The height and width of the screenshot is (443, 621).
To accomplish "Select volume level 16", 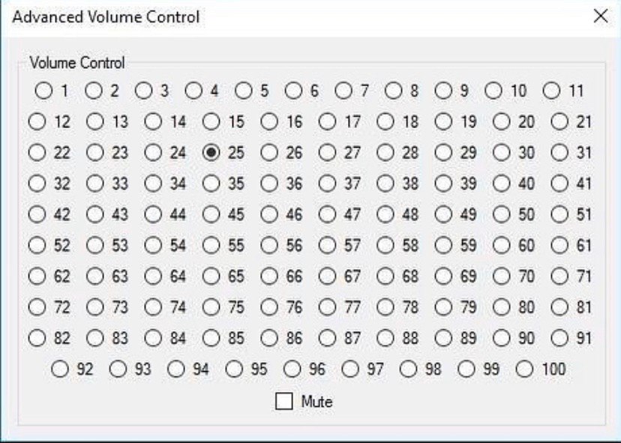I will pos(270,122).
